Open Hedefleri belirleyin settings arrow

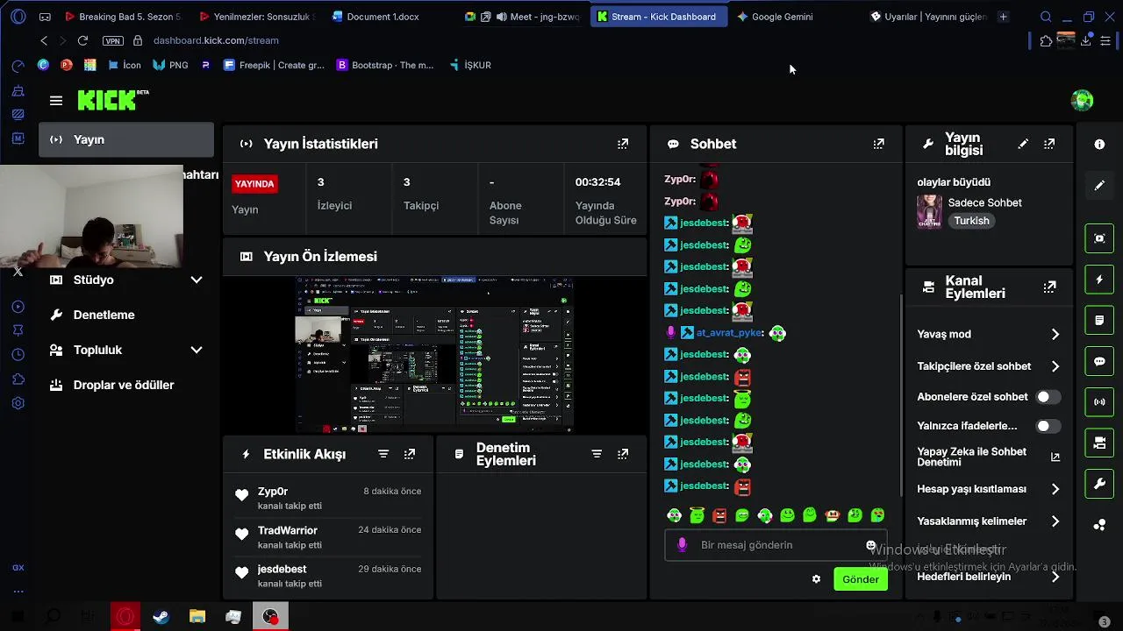(x=1055, y=577)
